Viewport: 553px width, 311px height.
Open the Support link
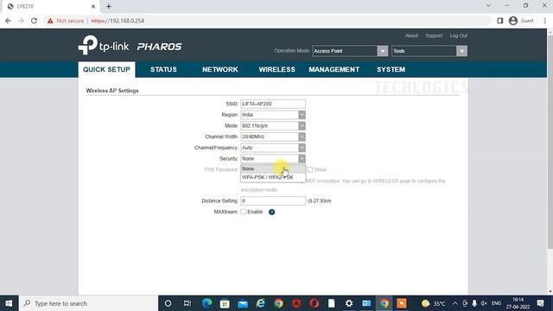coord(434,35)
